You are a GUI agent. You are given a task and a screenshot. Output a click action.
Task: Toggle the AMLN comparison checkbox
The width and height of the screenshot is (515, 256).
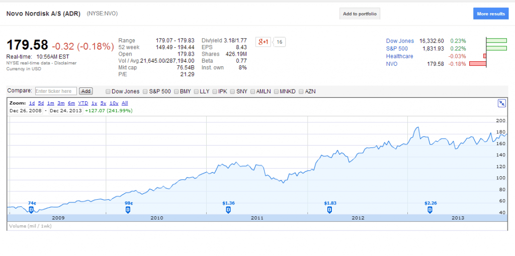252,92
